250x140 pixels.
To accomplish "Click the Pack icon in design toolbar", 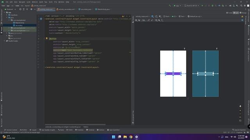I will [x=156, y=20].
